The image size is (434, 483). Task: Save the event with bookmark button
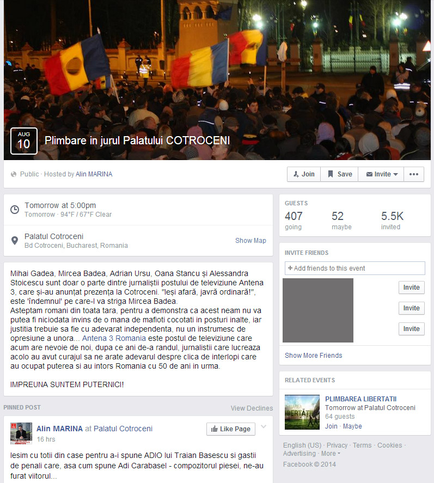pos(339,174)
